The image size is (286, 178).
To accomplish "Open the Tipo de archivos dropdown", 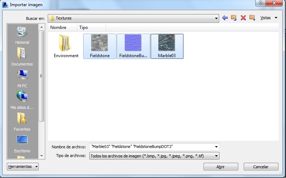I will (x=216, y=156).
